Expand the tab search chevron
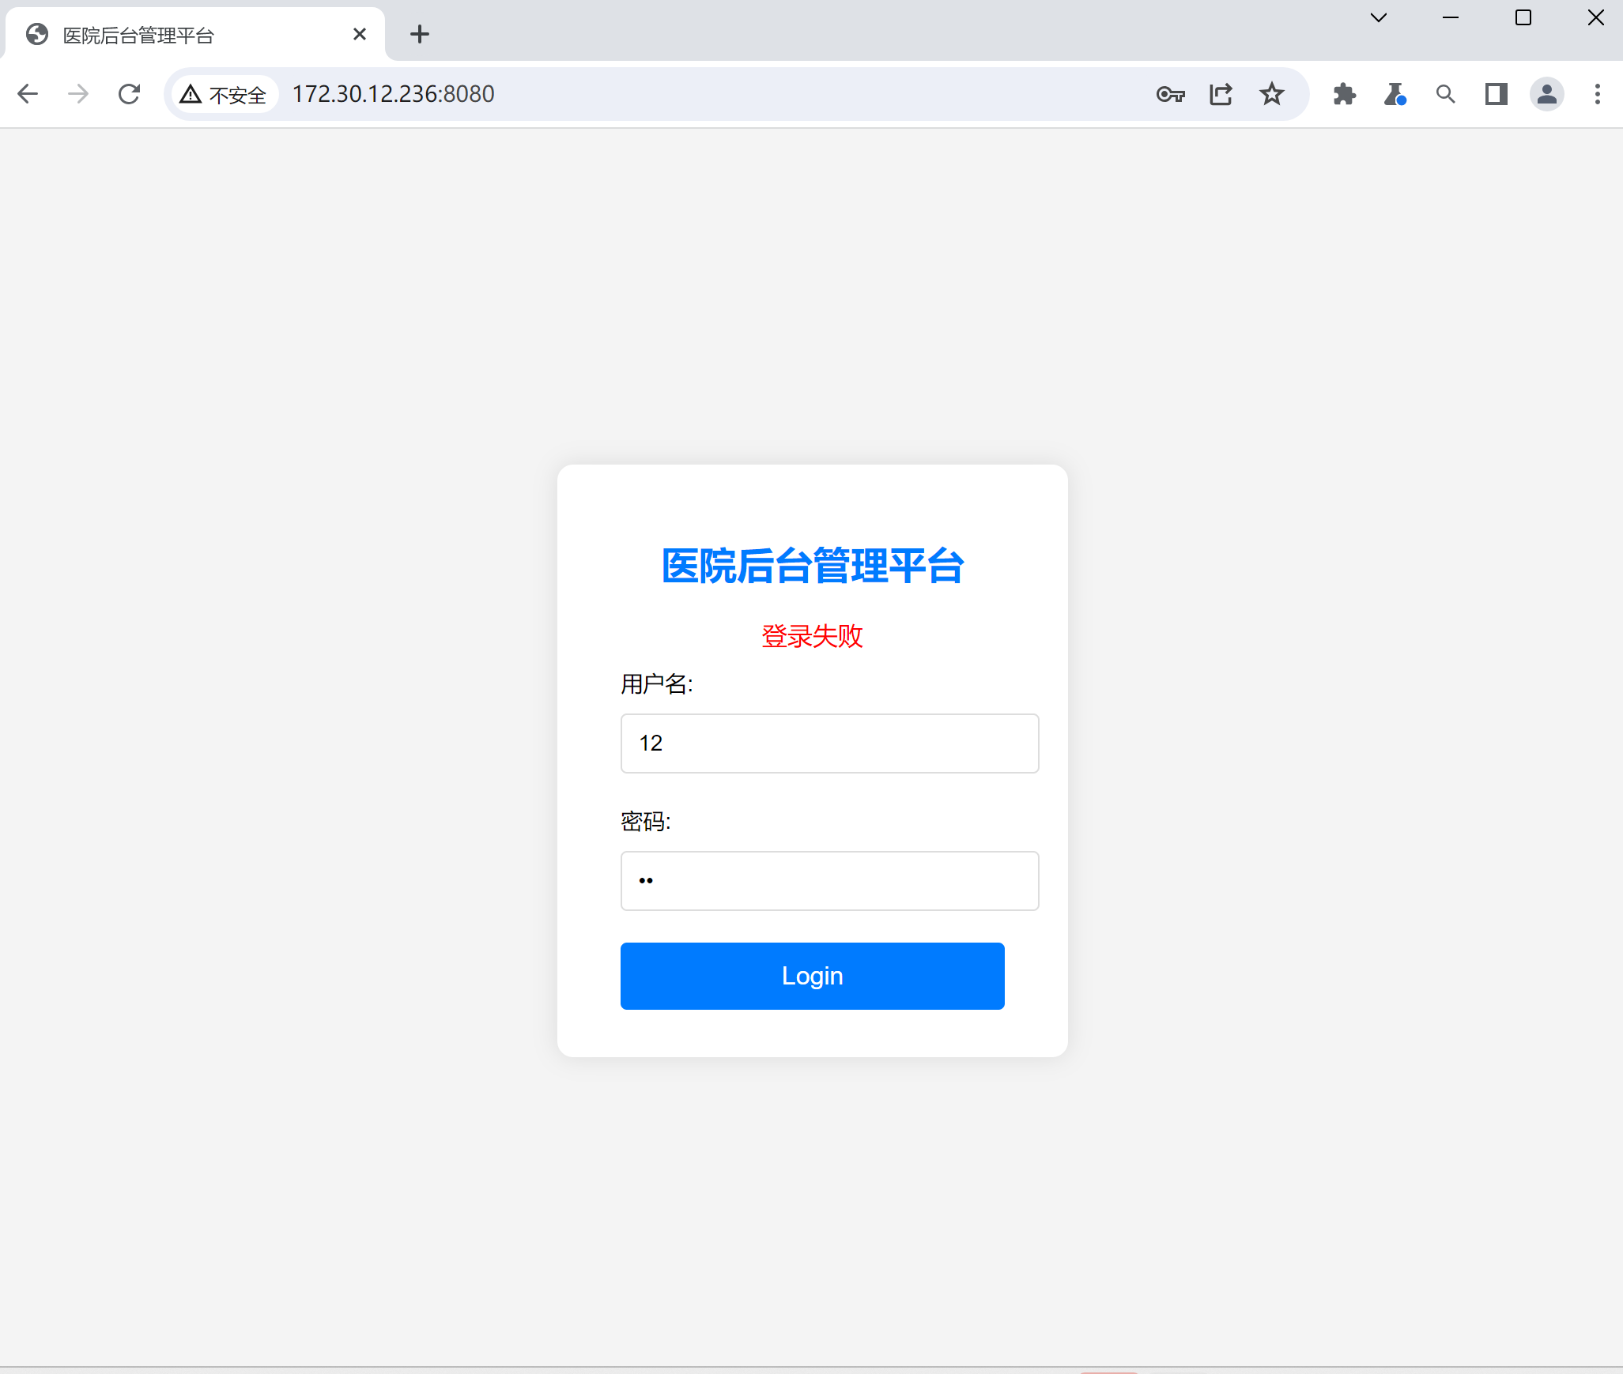 coord(1379,18)
